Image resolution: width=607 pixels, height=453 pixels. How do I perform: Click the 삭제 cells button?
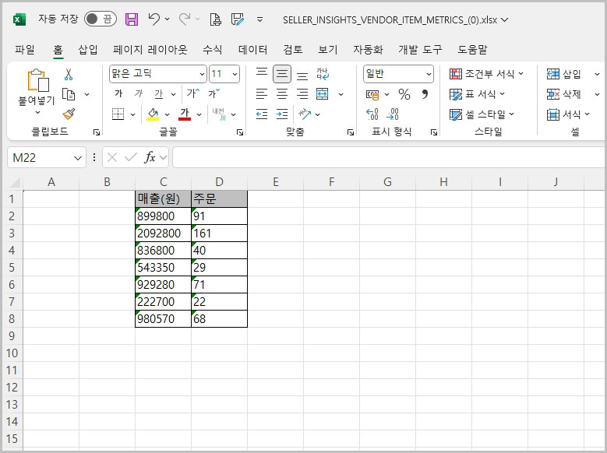[563, 94]
